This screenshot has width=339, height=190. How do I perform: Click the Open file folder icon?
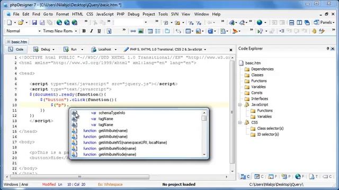coord(21,22)
